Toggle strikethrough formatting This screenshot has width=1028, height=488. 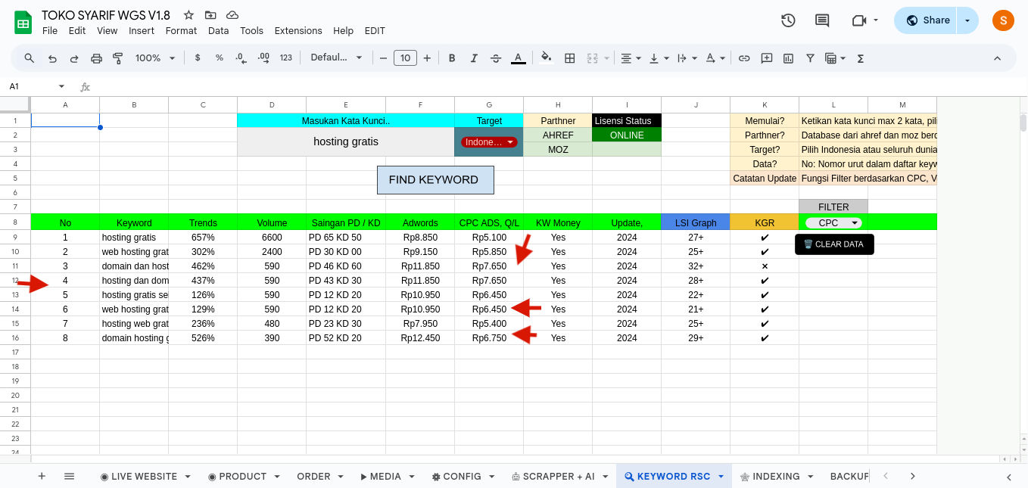click(x=496, y=58)
